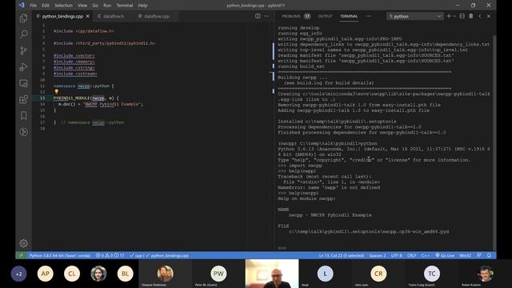The width and height of the screenshot is (512, 288).
Task: Open the notifications bell in the status bar
Action: (x=489, y=255)
